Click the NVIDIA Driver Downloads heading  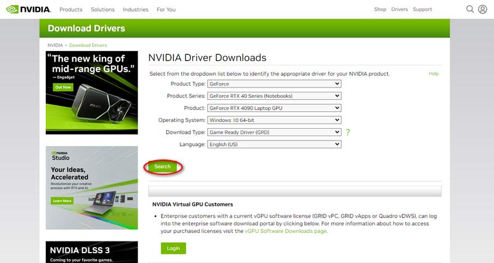pyautogui.click(x=207, y=57)
